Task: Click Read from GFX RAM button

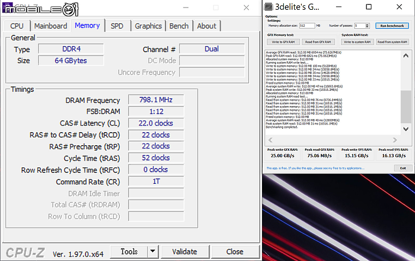Action: tap(318, 42)
